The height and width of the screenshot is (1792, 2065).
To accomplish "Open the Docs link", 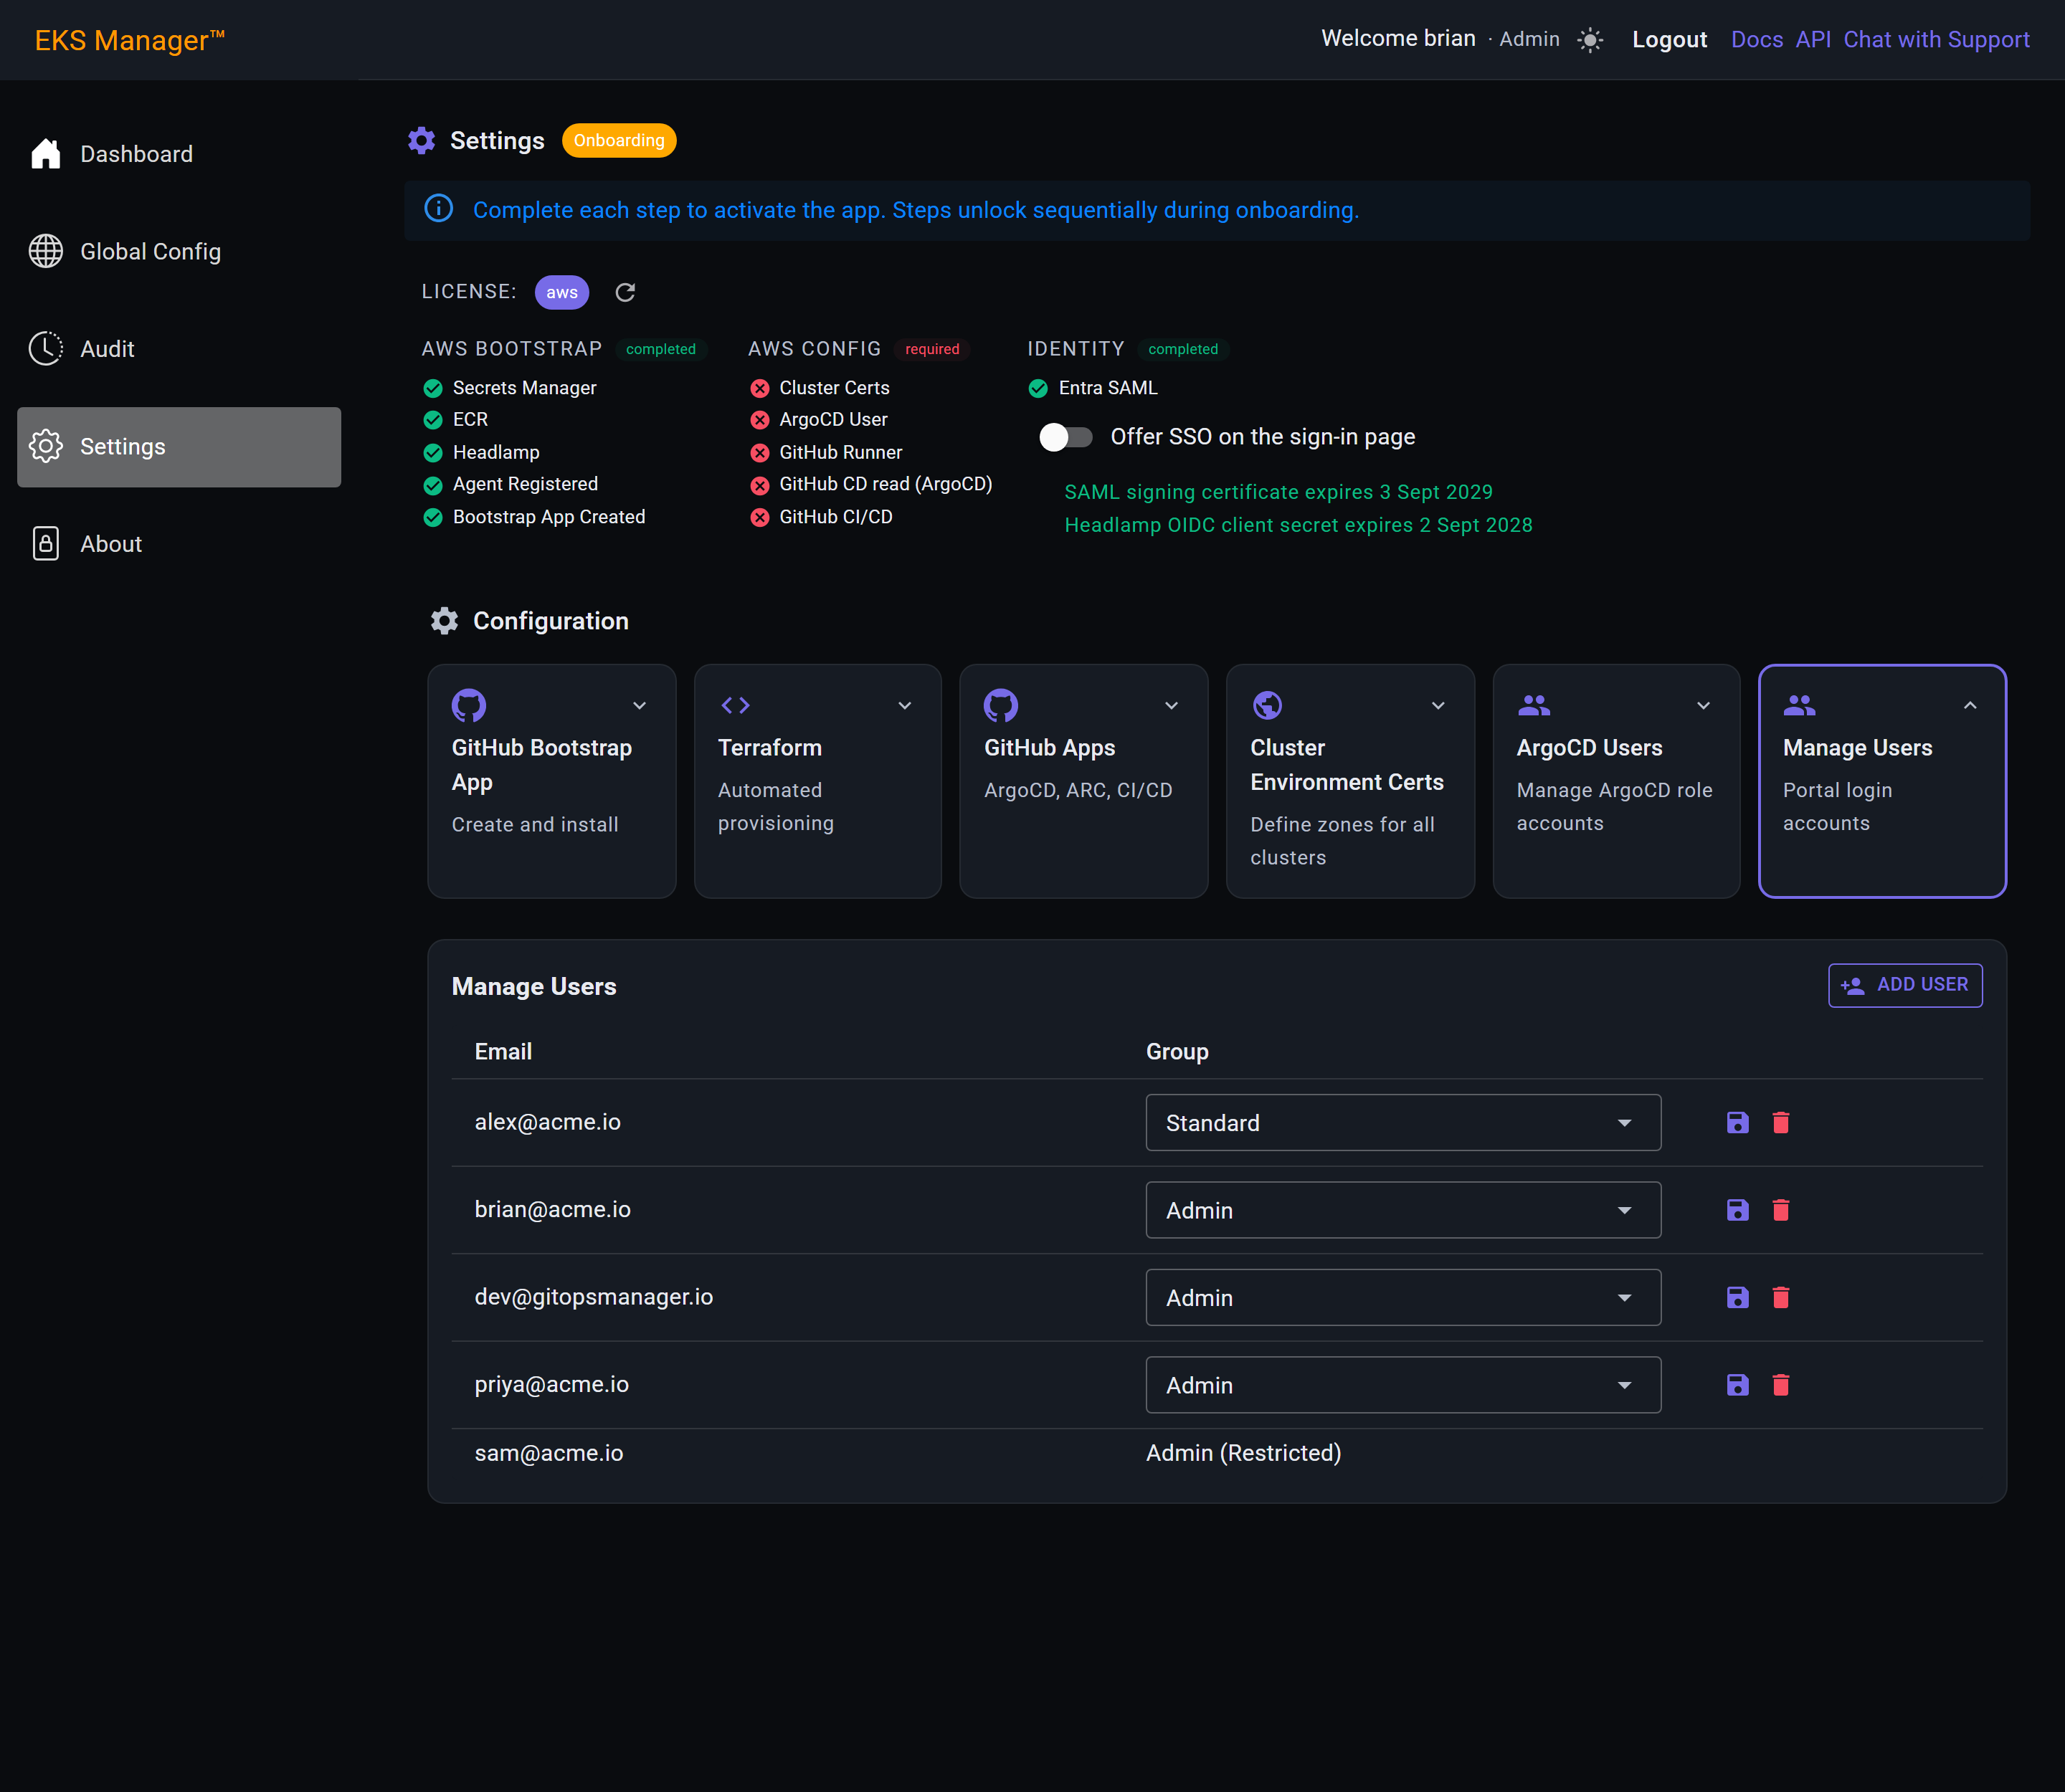I will tap(1757, 40).
